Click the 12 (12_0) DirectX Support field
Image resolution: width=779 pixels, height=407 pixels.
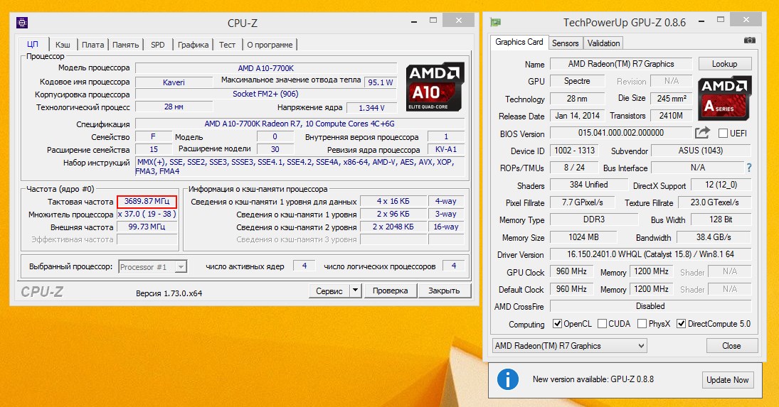(721, 185)
